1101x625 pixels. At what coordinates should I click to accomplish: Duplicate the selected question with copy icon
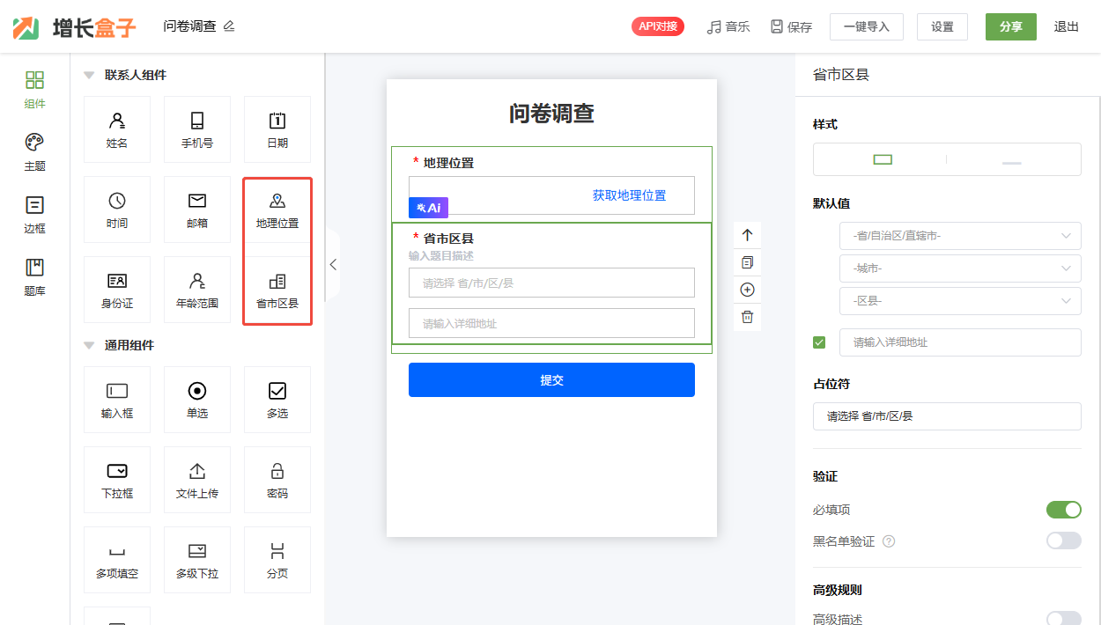pyautogui.click(x=747, y=262)
